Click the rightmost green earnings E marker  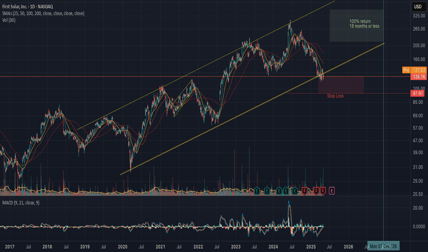point(295,191)
